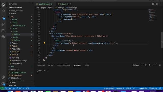Open the Extensions view
This screenshot has height=92, width=163.
pos(3,30)
